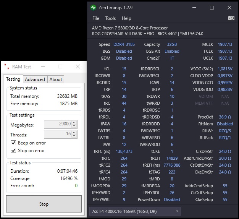This screenshot has width=239, height=219.
Task: Click the tFAW value 16
Action: point(124,124)
